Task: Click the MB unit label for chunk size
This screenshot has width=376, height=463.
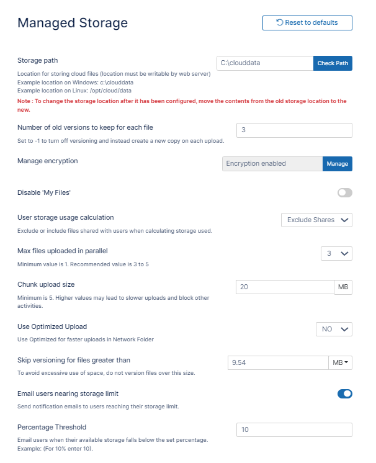Action: (x=343, y=287)
